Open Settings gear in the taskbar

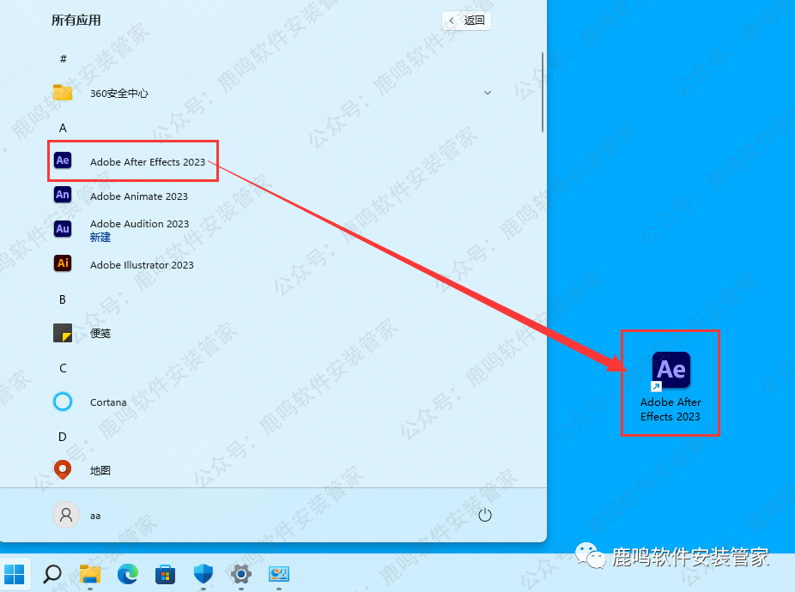point(241,574)
